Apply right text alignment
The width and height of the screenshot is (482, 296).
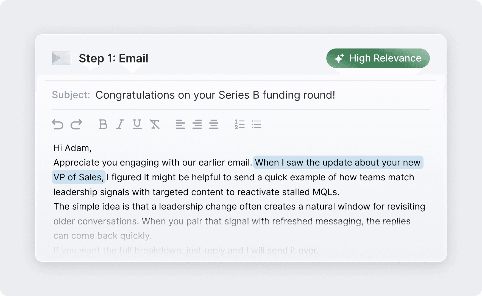click(x=214, y=125)
